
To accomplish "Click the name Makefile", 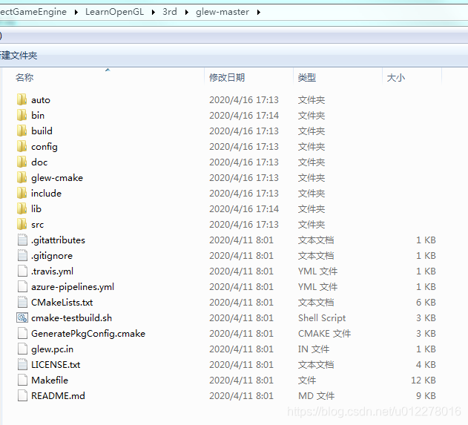I will [x=50, y=380].
